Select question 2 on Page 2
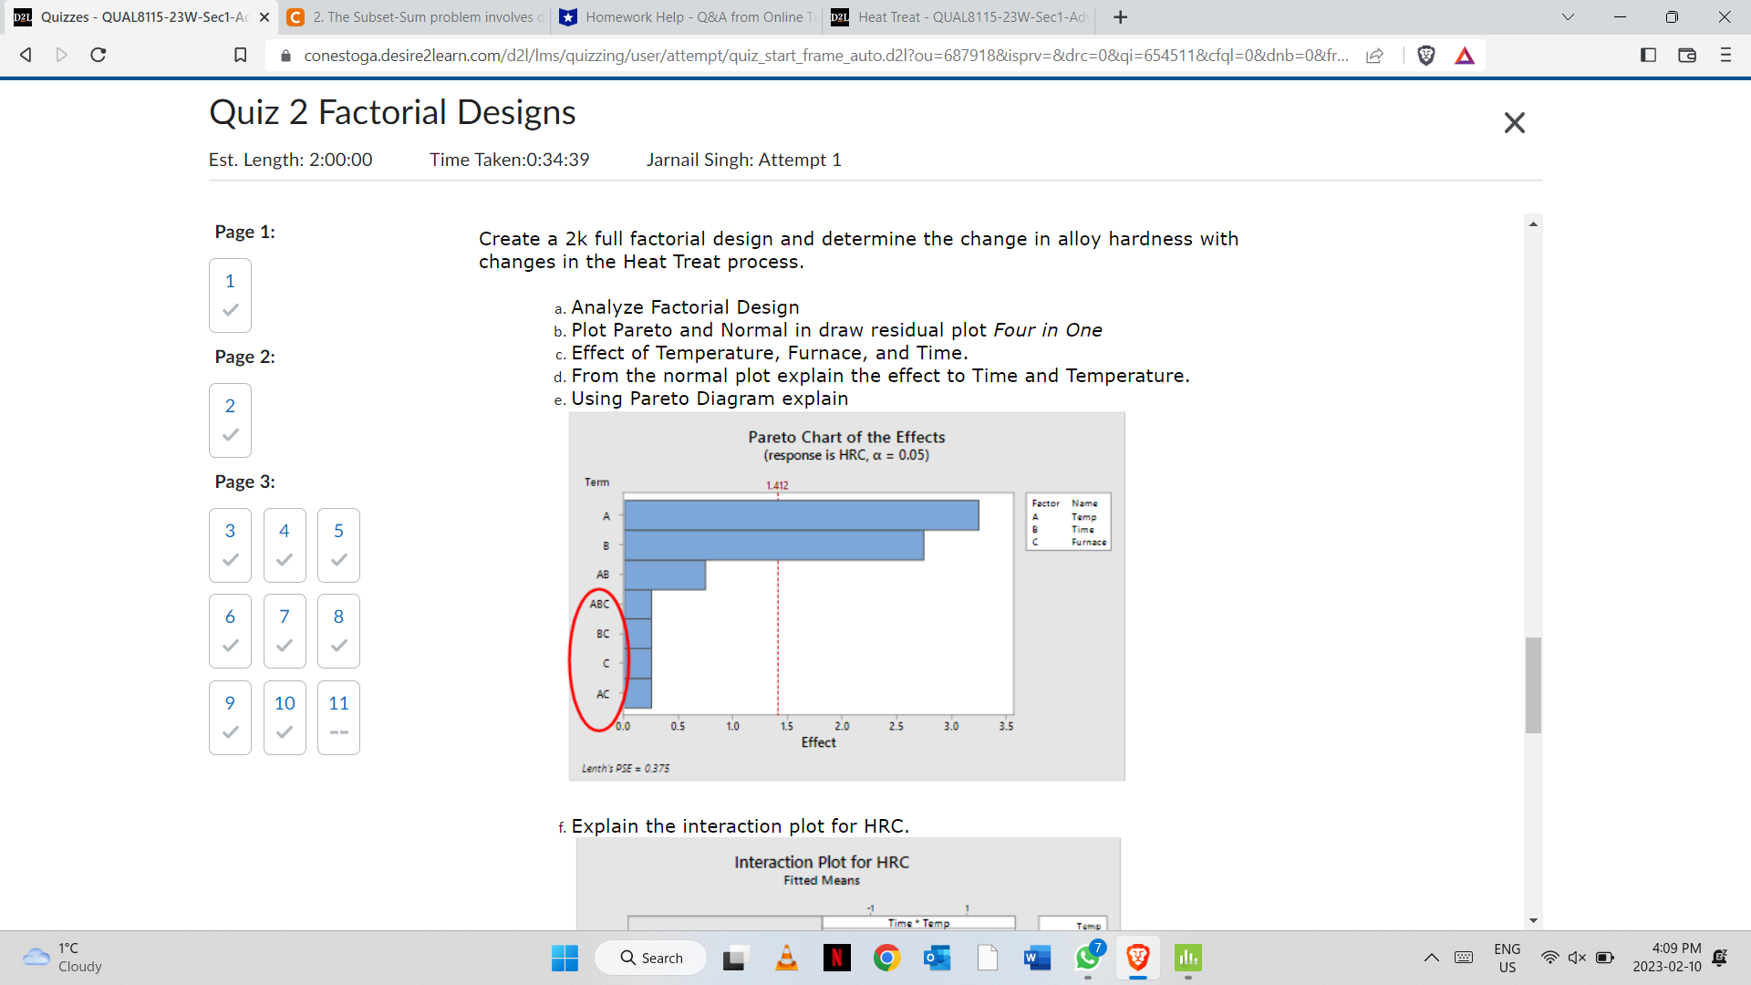Viewport: 1751px width, 985px height. [229, 420]
